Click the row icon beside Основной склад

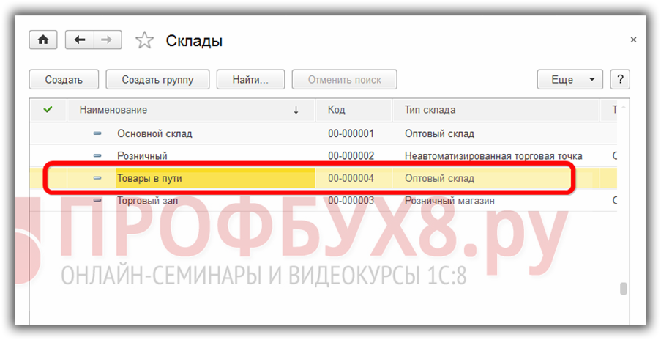pos(97,134)
